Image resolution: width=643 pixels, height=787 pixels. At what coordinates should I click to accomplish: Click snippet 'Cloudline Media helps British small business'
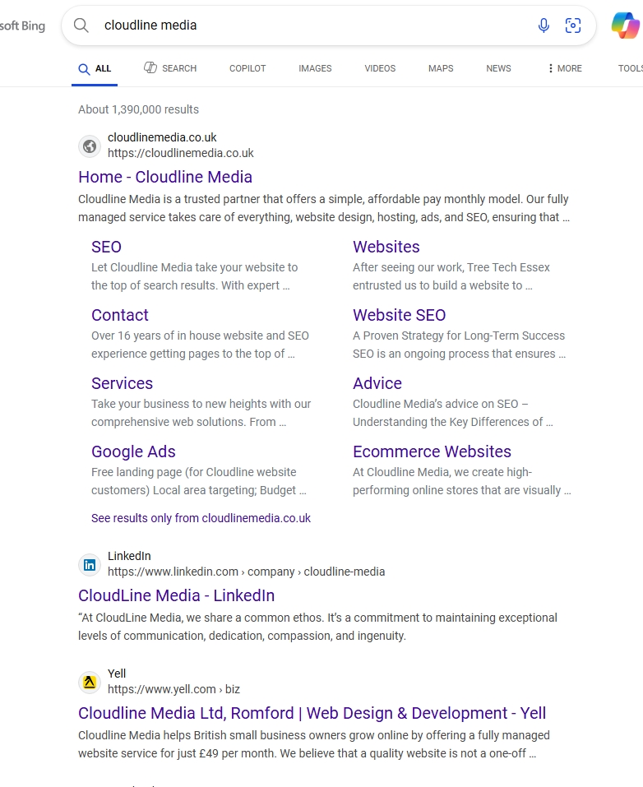click(x=314, y=744)
